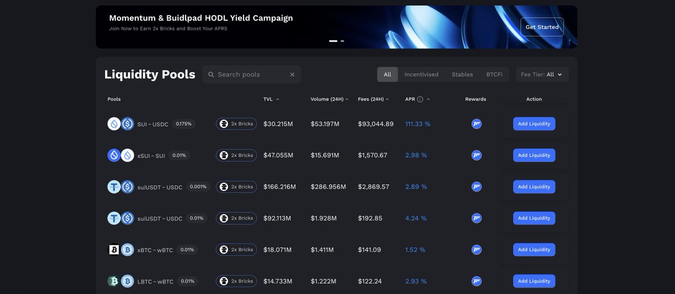Click the 2x Bricks badge for LBTC – wBTC

236,281
